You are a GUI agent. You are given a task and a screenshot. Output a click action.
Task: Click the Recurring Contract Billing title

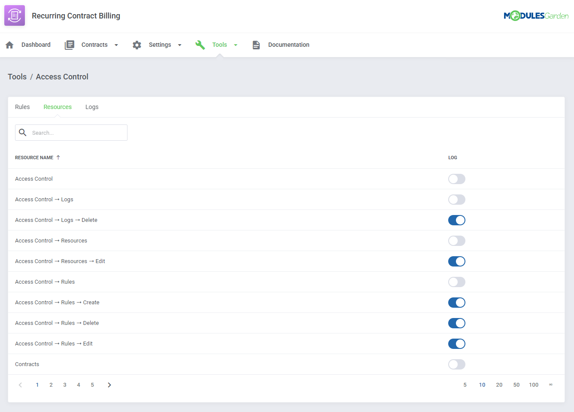pyautogui.click(x=76, y=16)
